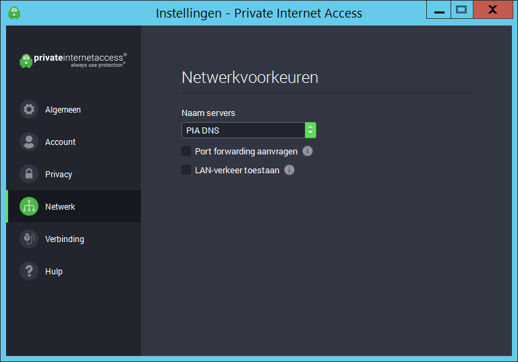
Task: Click the Account person icon
Action: pos(29,142)
